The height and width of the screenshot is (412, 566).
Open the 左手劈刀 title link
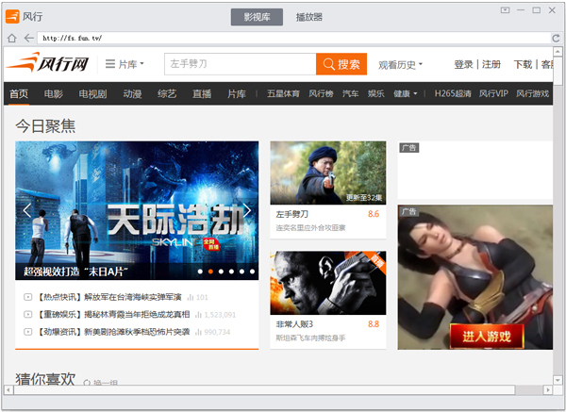[292, 214]
